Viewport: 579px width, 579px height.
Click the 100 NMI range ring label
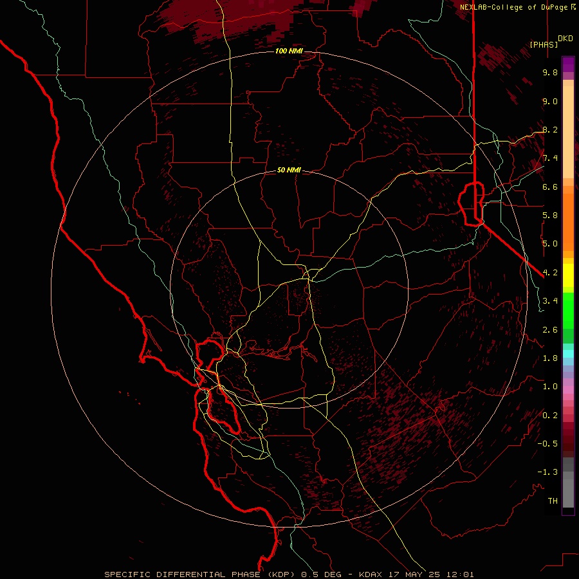pyautogui.click(x=289, y=51)
